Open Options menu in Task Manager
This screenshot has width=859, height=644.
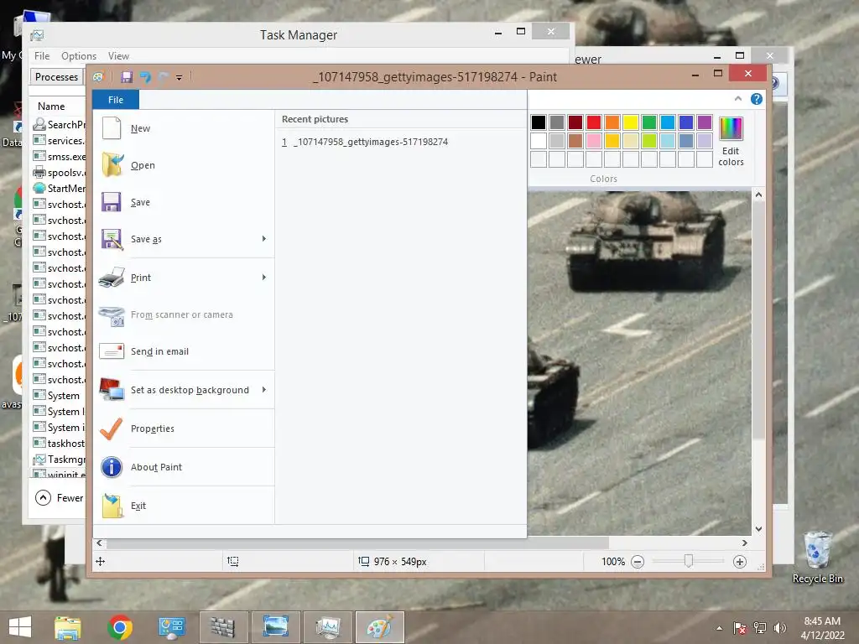79,56
